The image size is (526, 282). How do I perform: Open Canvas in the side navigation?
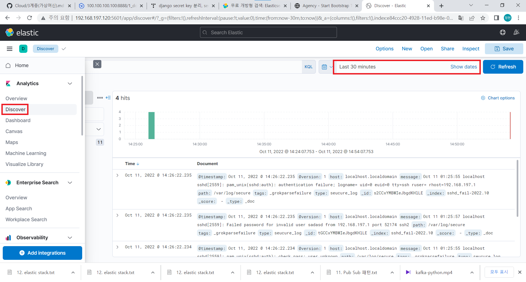point(14,131)
